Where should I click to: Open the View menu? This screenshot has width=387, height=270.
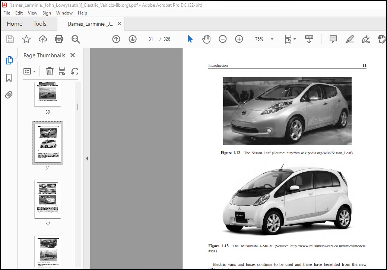pos(32,13)
